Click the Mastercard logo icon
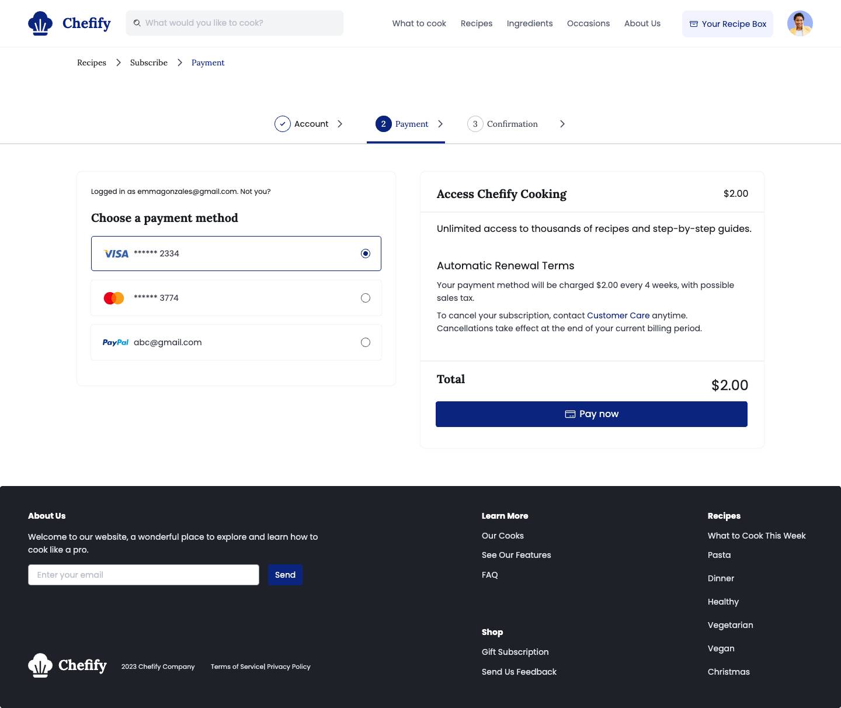 114,298
